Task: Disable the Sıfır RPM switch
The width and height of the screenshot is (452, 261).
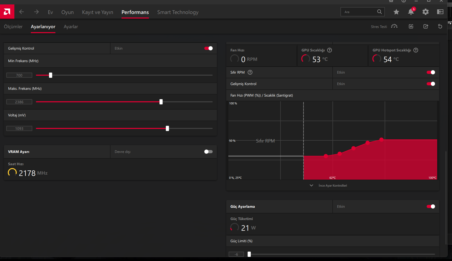Action: [x=431, y=72]
